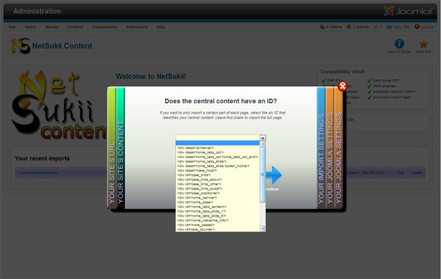Open the Components menu
Screen dimensions: 441x279
click(x=105, y=27)
